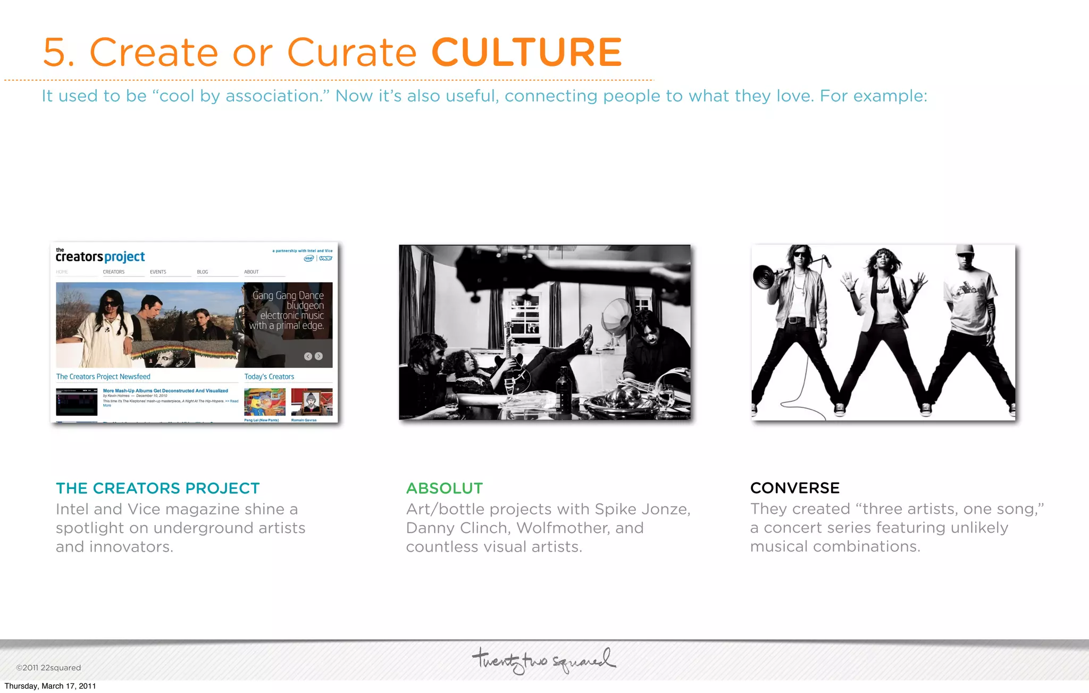Click the mash-up albums article thumbnail

point(77,402)
